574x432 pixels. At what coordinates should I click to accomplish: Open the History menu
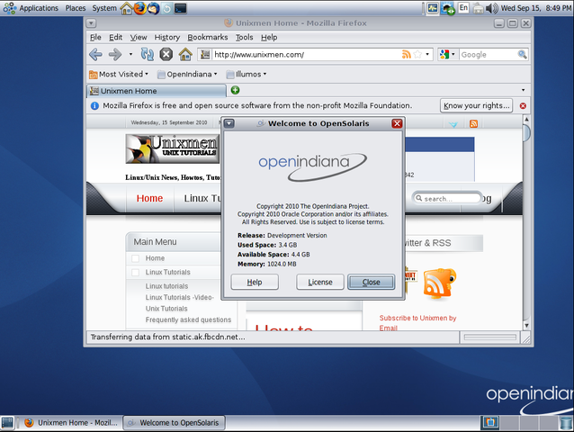coord(167,37)
